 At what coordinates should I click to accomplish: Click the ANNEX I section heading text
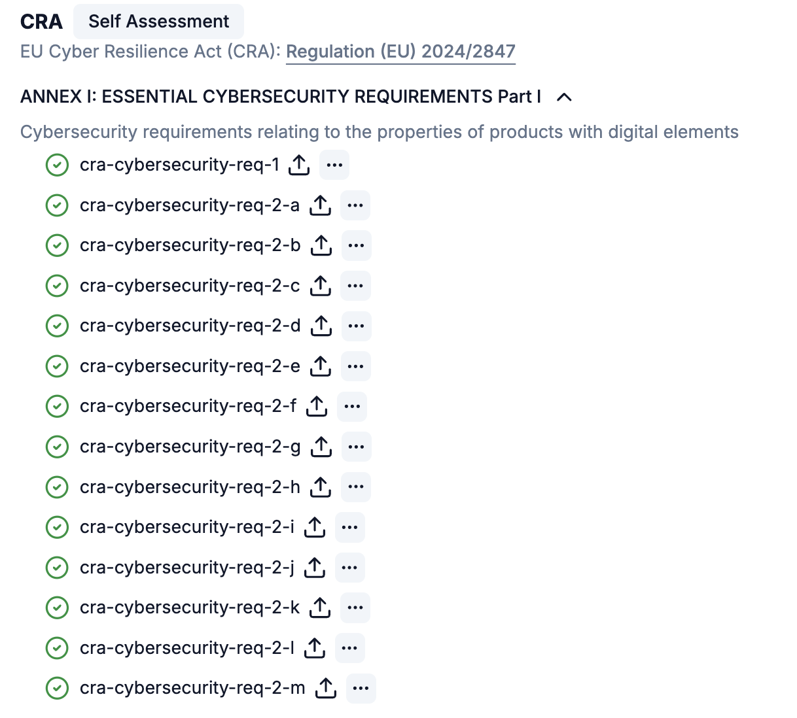pos(281,97)
